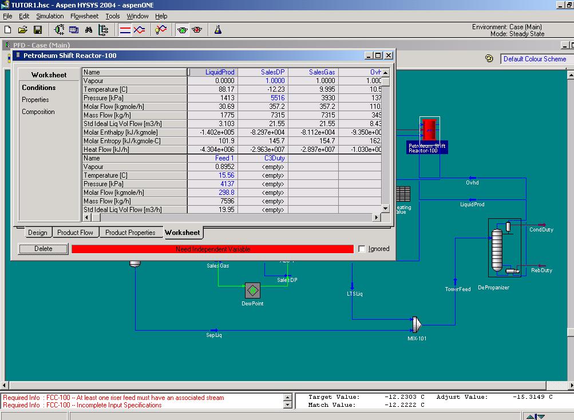Select the LiquidProd stream arrow on PFD
Screen dimensions: 574x420
pyautogui.click(x=472, y=200)
